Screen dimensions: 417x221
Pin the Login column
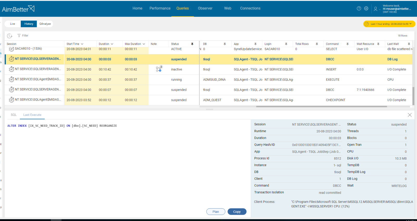pyautogui.click(x=286, y=44)
